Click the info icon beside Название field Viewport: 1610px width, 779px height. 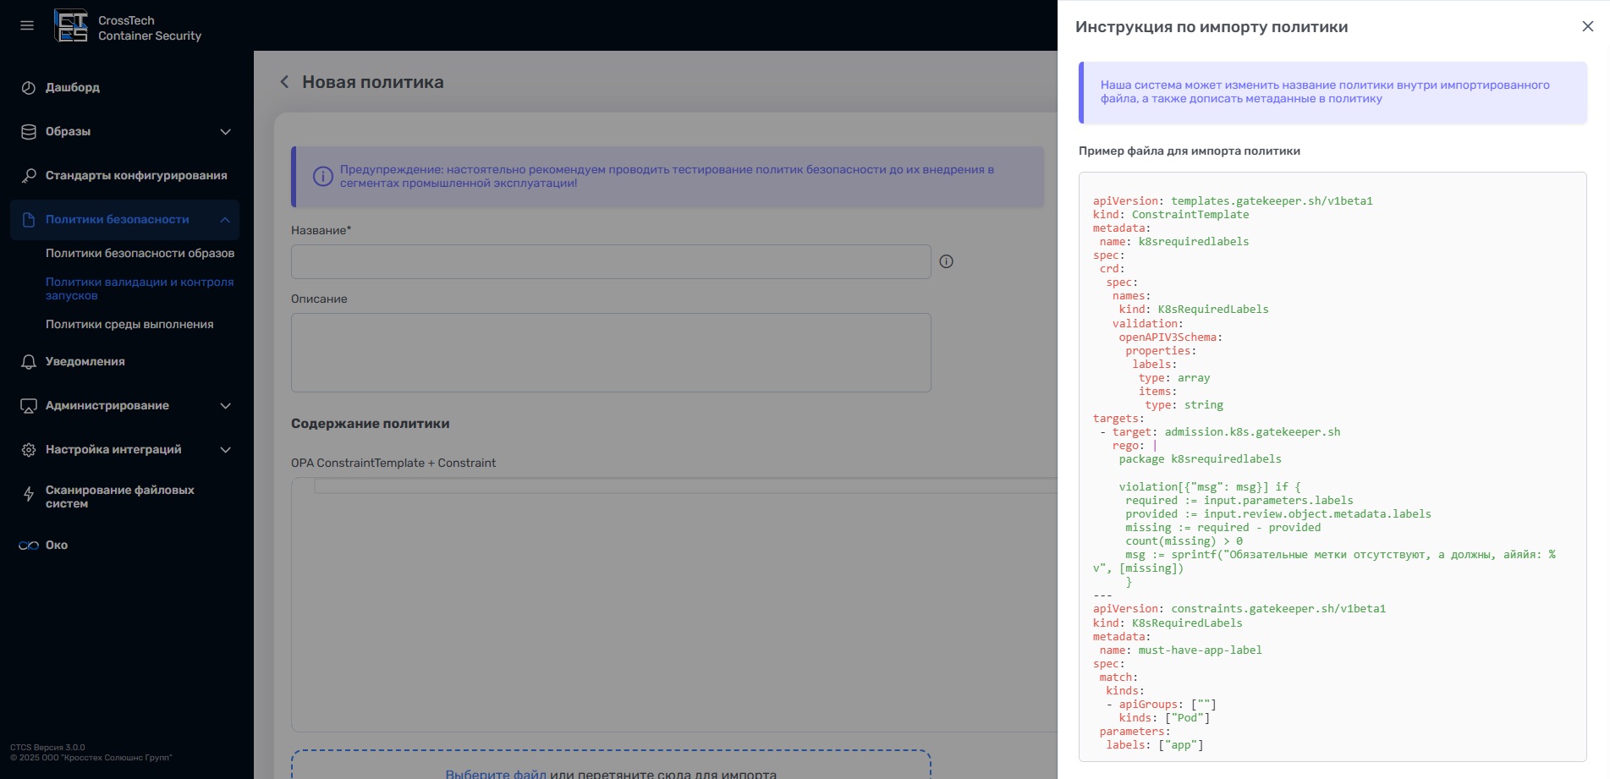click(947, 262)
